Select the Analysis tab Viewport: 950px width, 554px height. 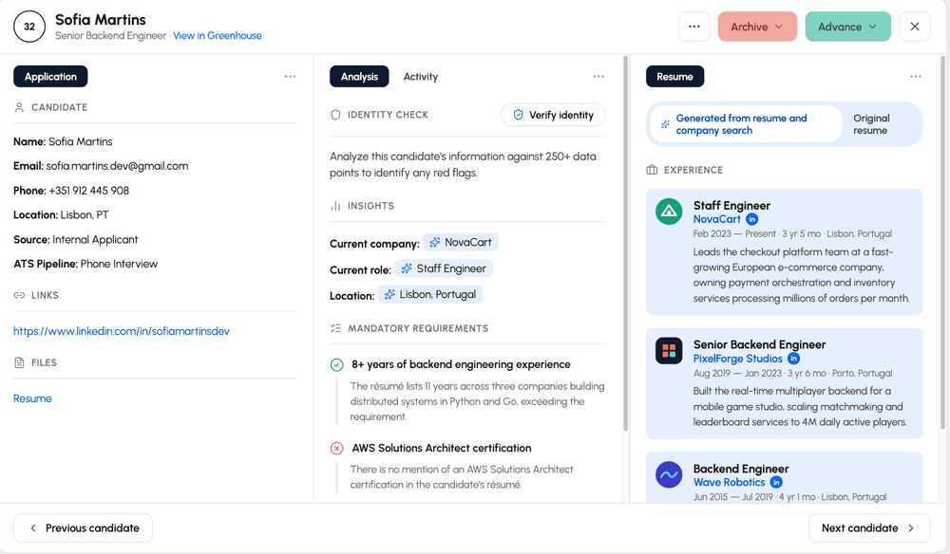[359, 77]
